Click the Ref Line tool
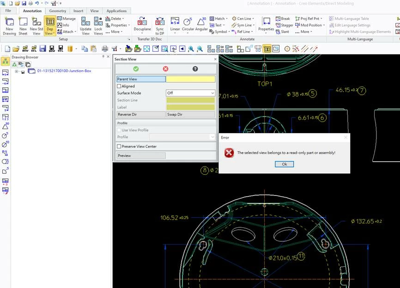Viewport: 400px width, 288px height. point(242,31)
